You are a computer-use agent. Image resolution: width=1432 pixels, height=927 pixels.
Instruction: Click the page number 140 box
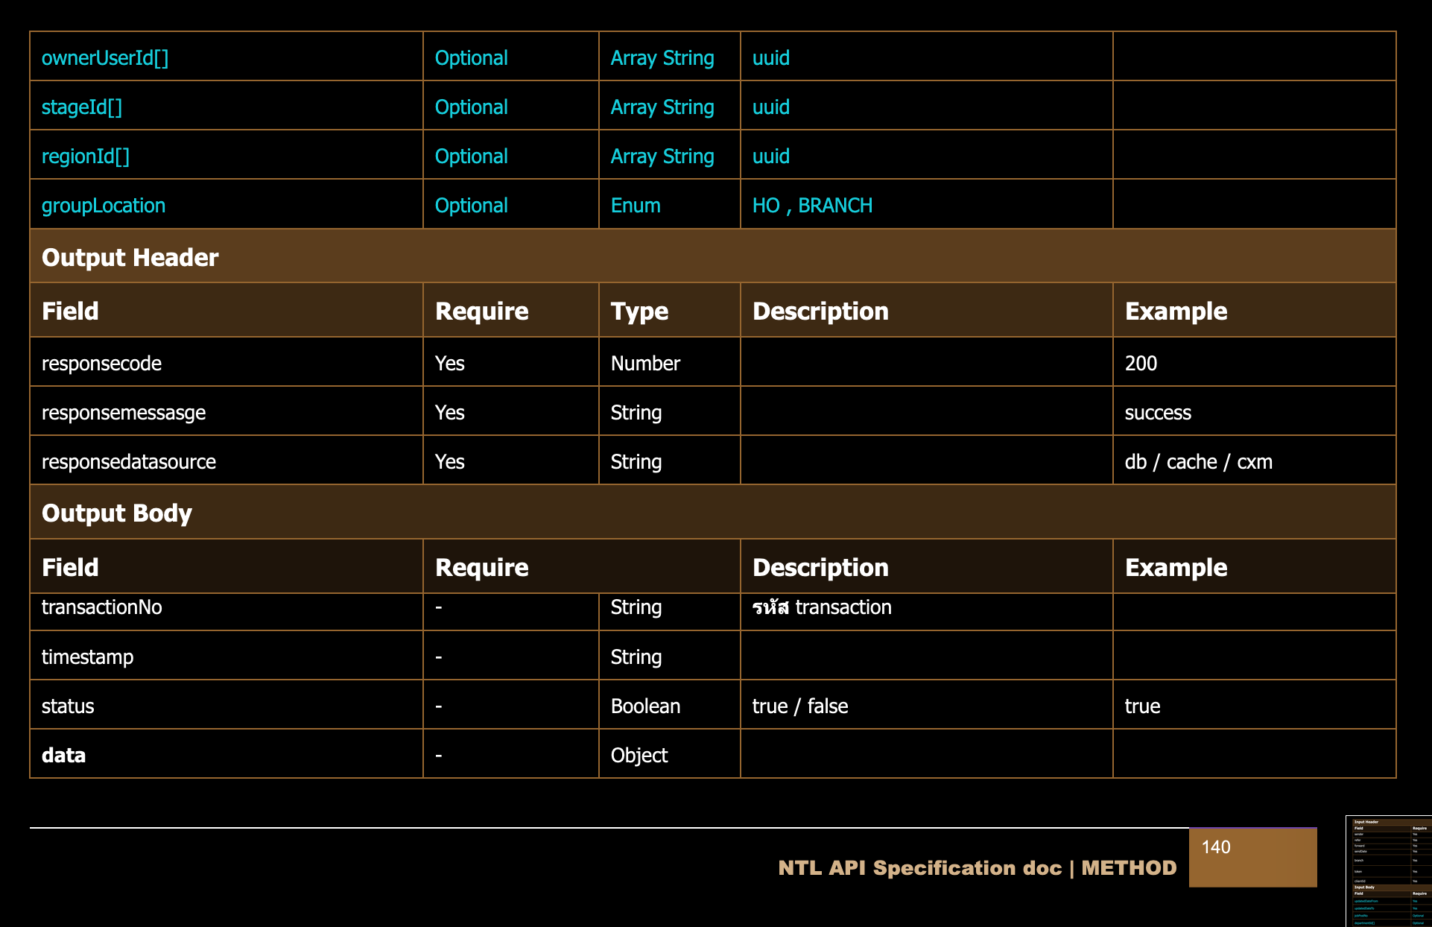[x=1252, y=857]
